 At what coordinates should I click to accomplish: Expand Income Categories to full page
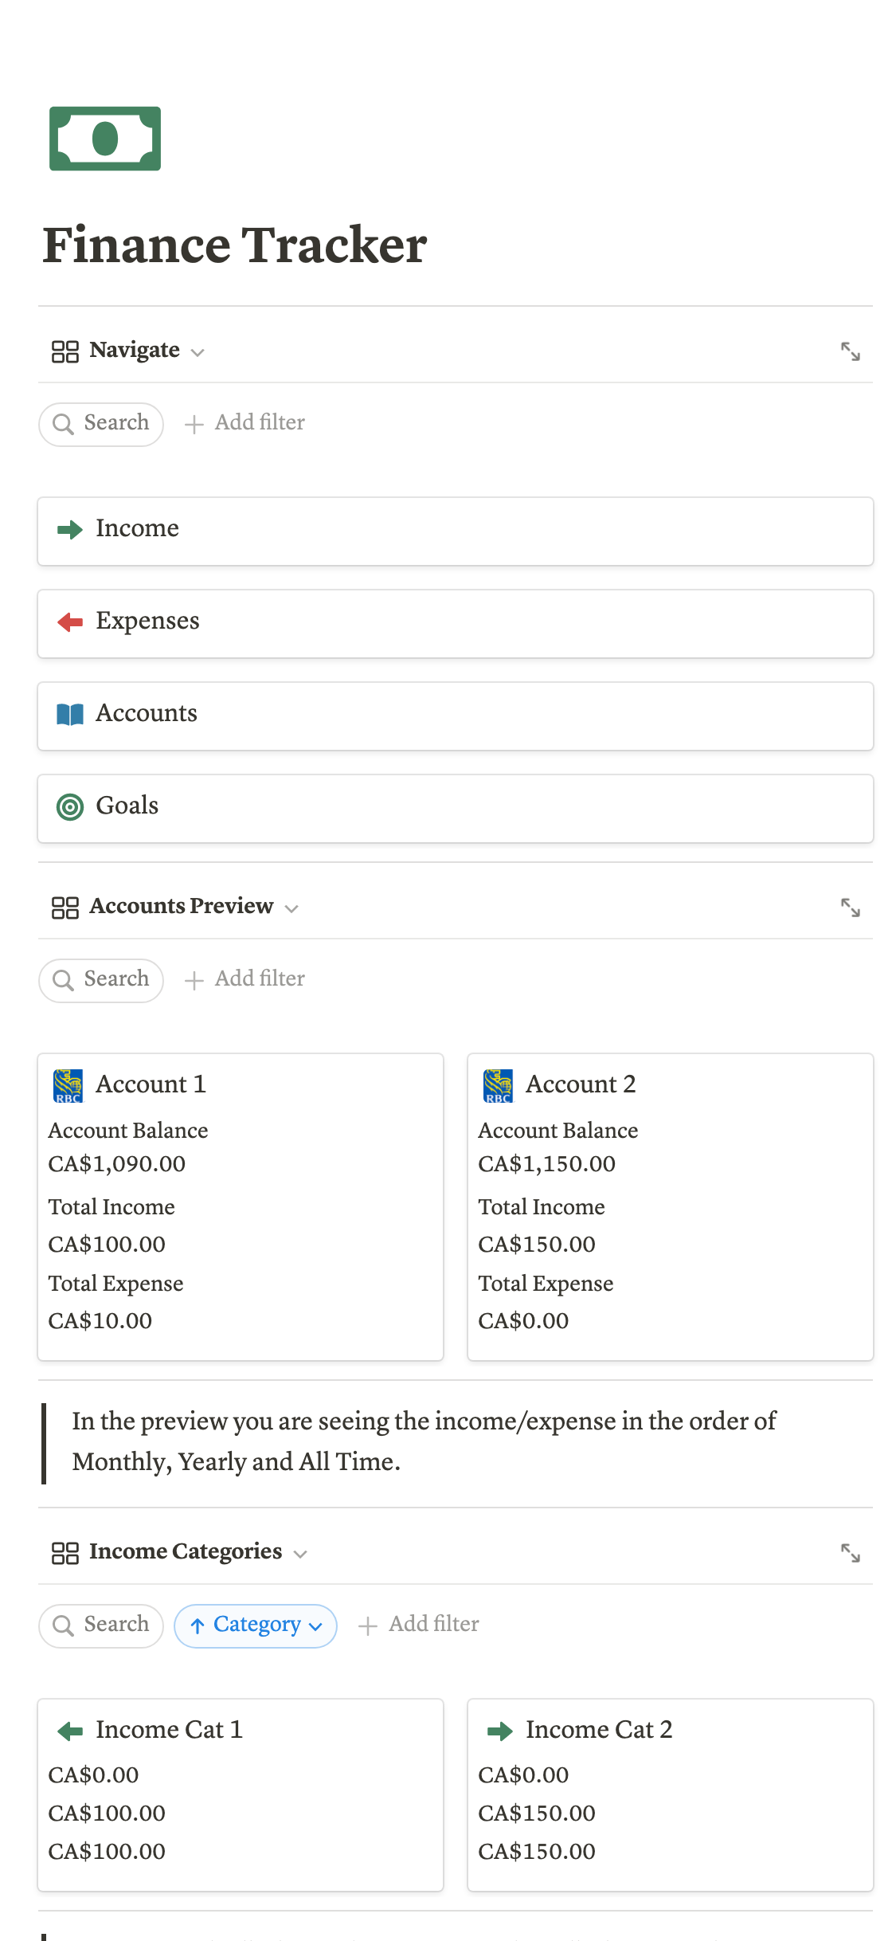(x=850, y=1553)
